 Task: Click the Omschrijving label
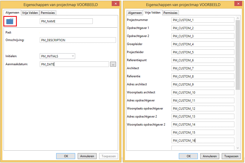tap(15, 40)
